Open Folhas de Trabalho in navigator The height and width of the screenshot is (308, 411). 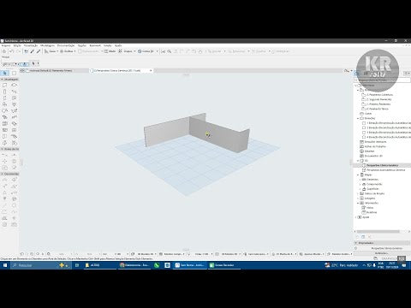[375, 146]
